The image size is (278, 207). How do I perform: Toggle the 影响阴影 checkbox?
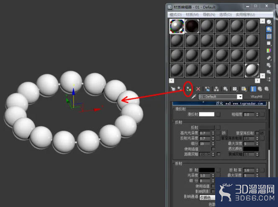click(213, 191)
